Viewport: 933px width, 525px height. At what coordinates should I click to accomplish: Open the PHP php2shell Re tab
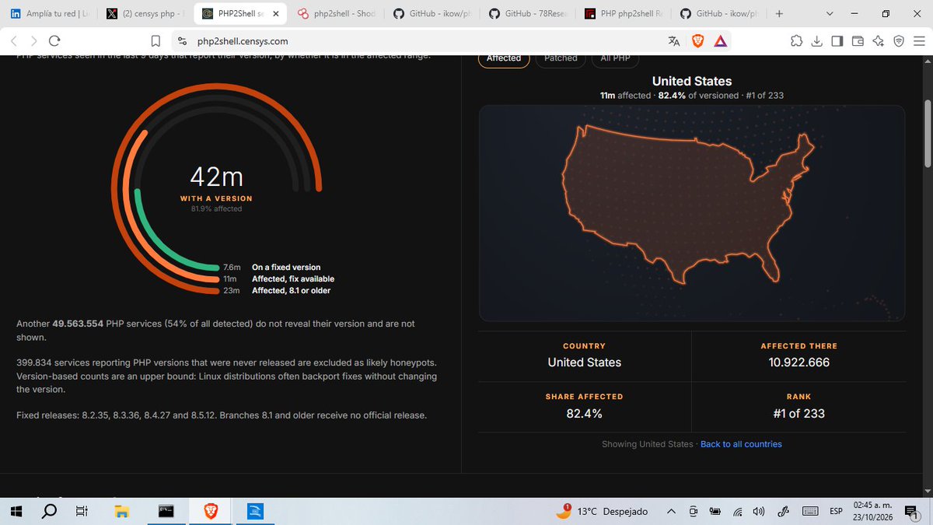pos(624,14)
